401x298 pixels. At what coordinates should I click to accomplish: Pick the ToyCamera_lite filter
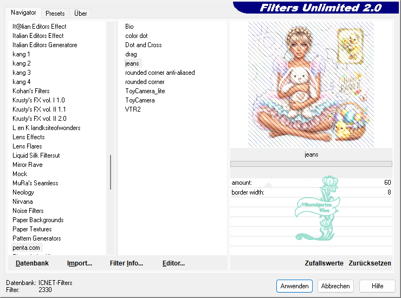coord(145,91)
